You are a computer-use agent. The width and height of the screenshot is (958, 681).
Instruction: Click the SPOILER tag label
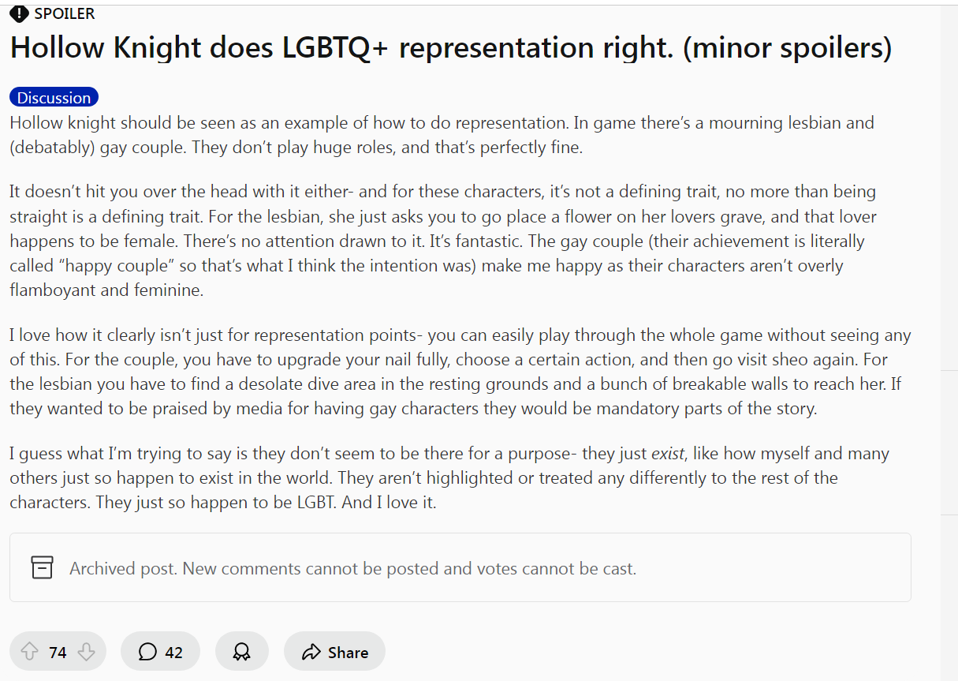[65, 13]
